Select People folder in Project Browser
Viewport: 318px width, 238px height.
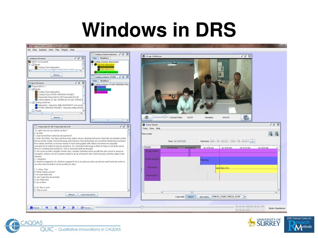37,111
